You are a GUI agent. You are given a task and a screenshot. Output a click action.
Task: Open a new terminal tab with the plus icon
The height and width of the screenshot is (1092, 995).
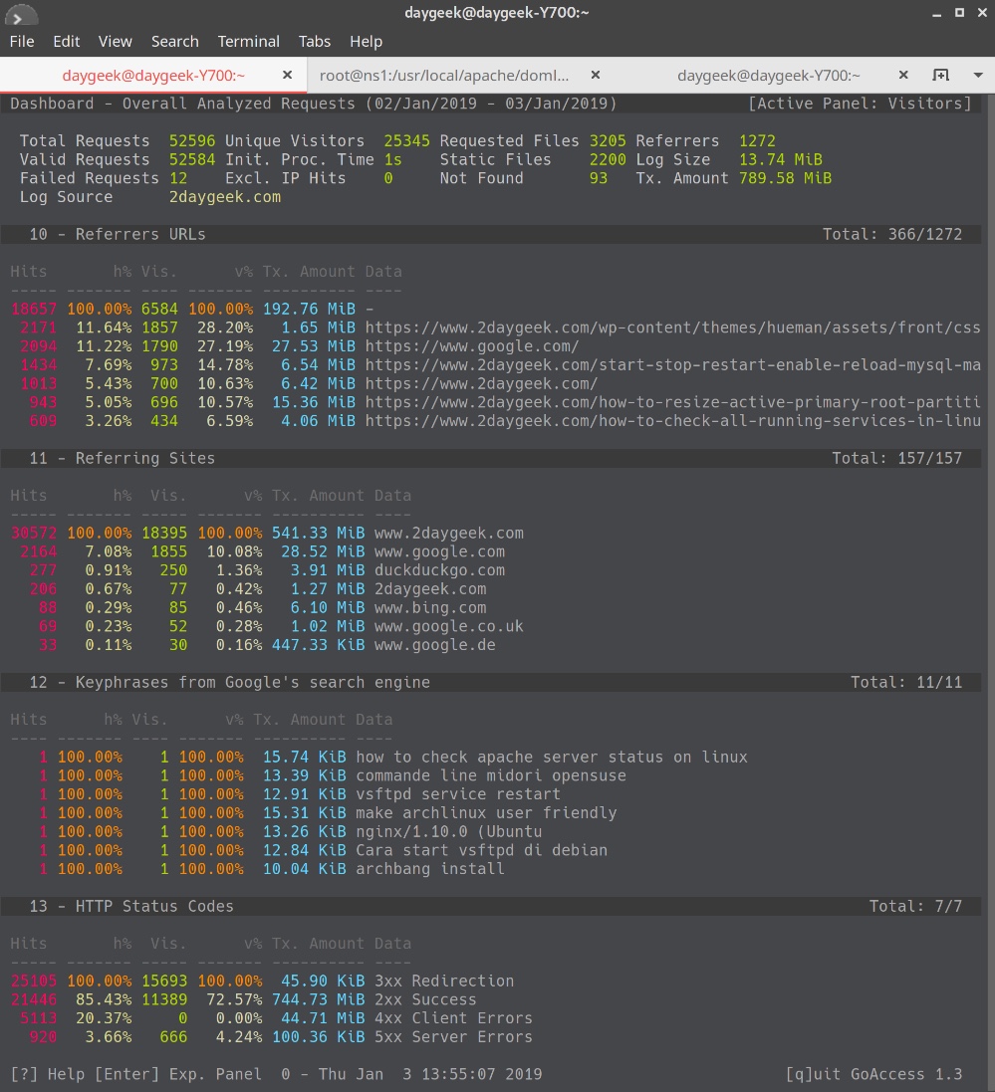[x=940, y=75]
